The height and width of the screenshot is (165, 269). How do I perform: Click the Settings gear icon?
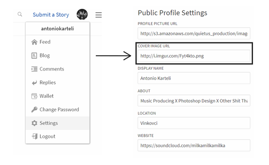tap(34, 123)
